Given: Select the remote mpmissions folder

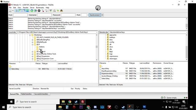Looking at the screenshot, I should tap(114, 56).
